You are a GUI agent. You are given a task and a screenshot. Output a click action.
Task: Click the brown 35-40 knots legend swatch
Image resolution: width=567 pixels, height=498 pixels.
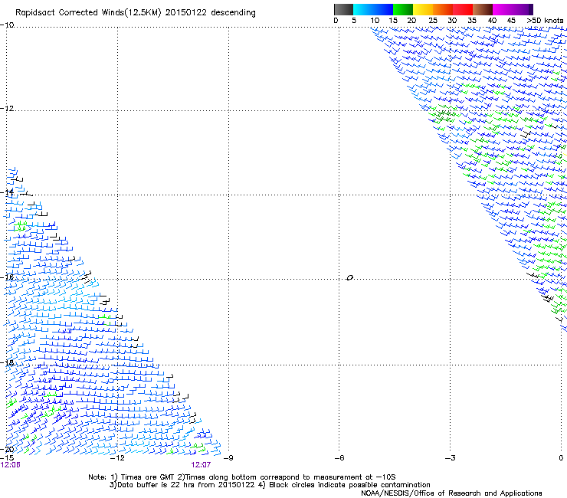tap(483, 9)
